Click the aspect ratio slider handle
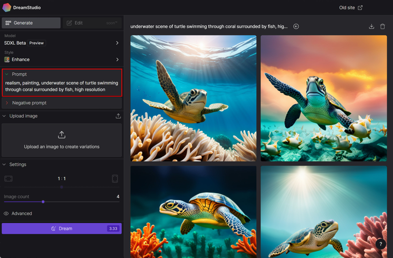 click(x=62, y=187)
